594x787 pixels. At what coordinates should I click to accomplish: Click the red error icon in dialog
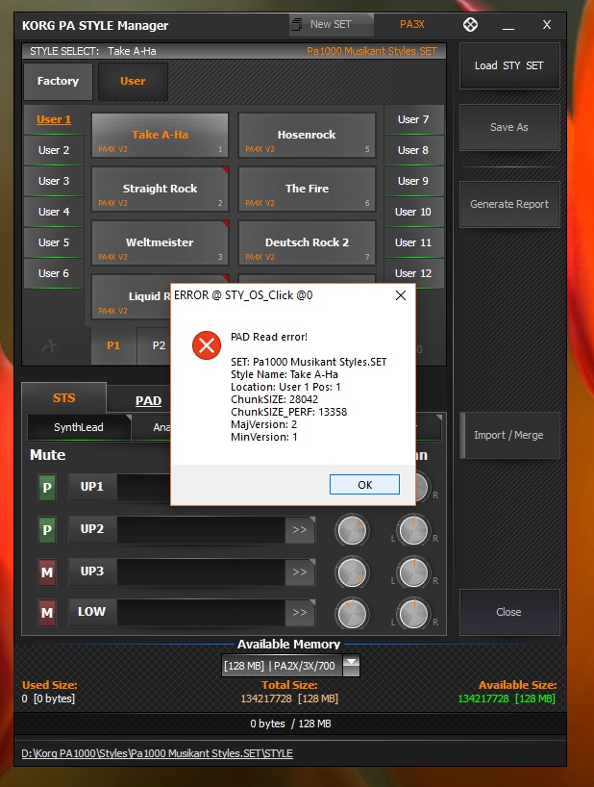206,345
